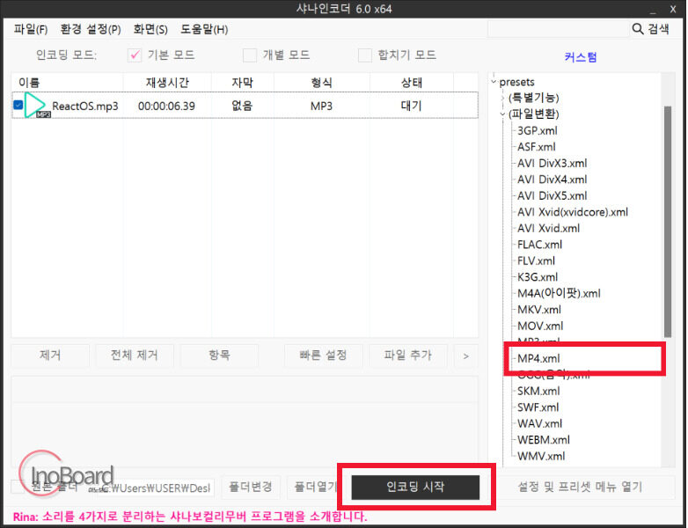
Task: Select the MOV.xml preset
Action: [x=540, y=326]
